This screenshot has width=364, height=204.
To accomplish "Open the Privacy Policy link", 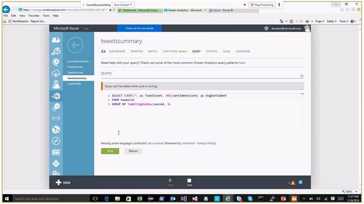I will pyautogui.click(x=206, y=143).
